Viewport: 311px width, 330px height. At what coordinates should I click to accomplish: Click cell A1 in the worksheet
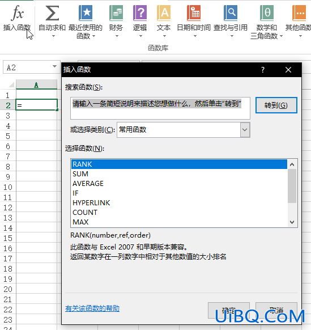[36, 95]
